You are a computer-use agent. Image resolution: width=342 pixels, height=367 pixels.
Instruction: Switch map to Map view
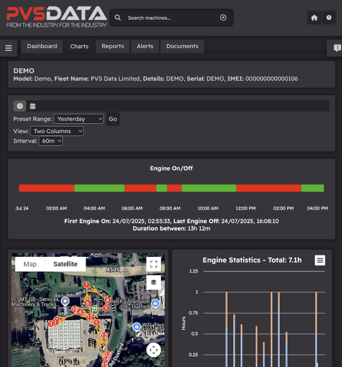pos(30,264)
